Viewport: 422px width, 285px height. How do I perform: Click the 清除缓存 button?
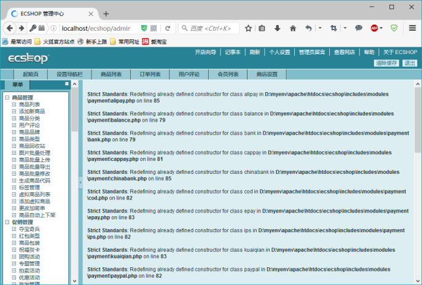[386, 63]
